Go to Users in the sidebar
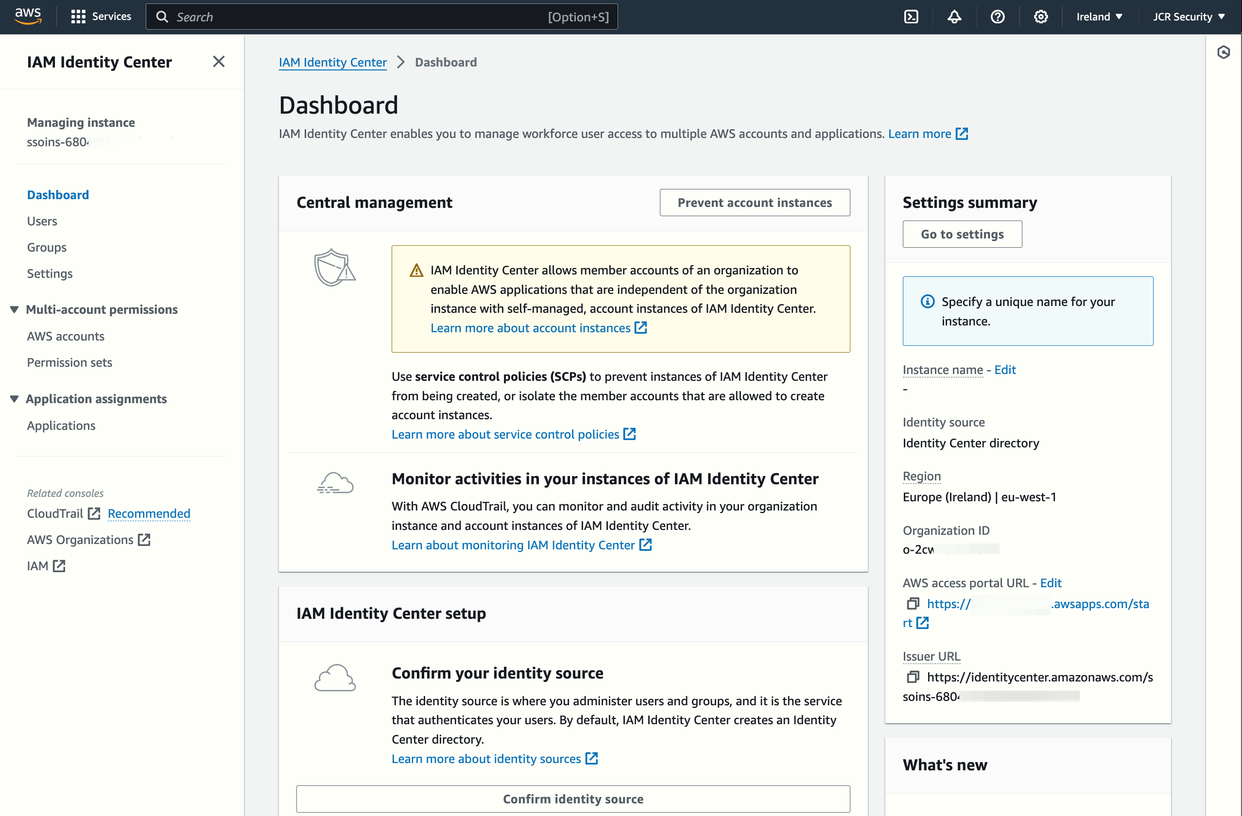The height and width of the screenshot is (816, 1242). pyautogui.click(x=42, y=221)
